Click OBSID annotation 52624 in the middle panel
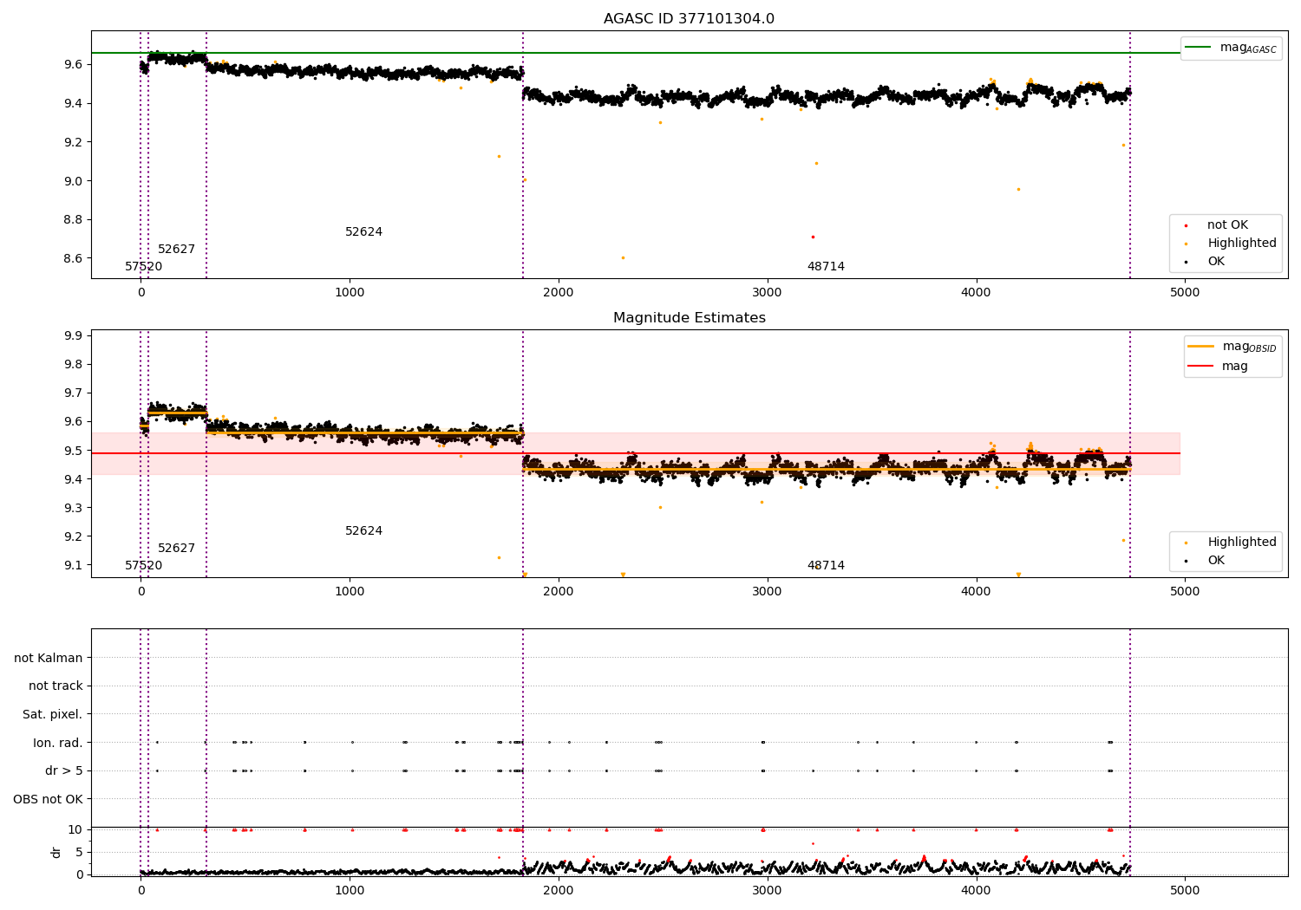 click(363, 531)
